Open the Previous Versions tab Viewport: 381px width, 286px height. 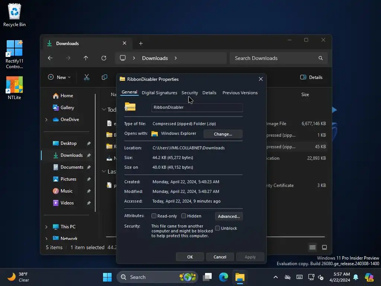(240, 93)
